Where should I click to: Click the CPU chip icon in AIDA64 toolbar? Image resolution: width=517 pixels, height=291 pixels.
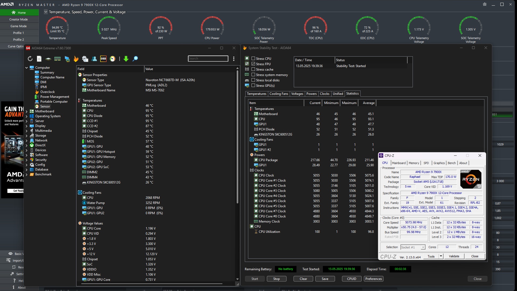coord(48,59)
